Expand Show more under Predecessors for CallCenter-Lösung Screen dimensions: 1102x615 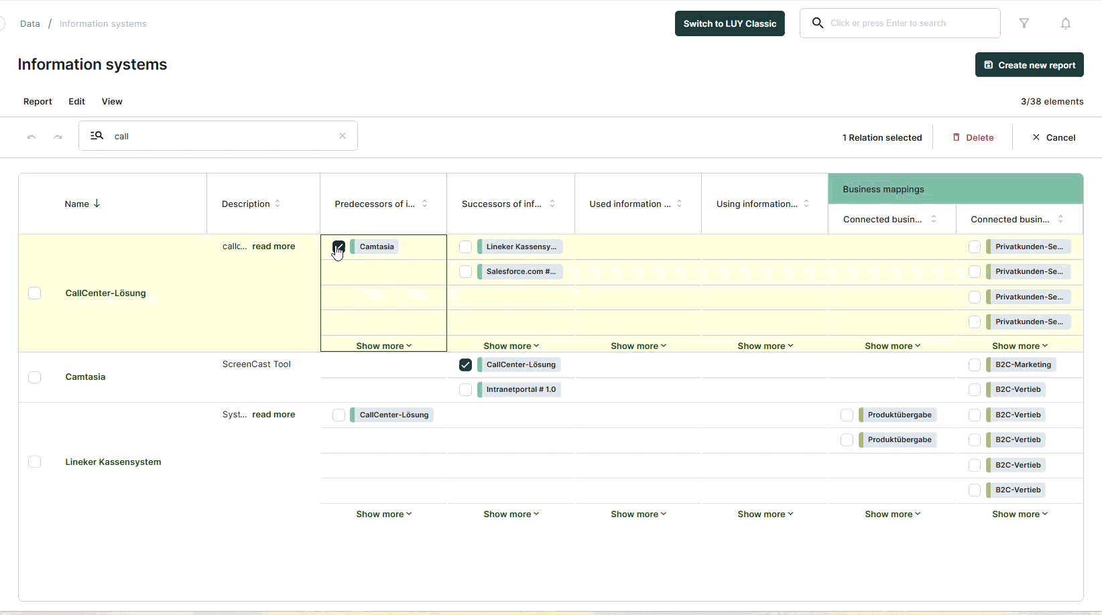tap(383, 346)
